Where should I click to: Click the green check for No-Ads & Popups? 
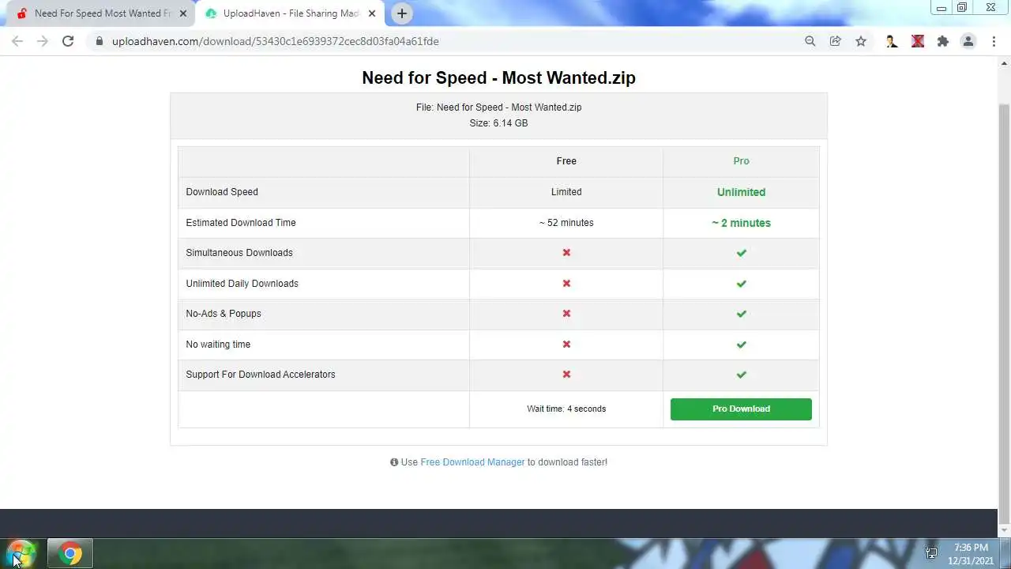coord(741,314)
